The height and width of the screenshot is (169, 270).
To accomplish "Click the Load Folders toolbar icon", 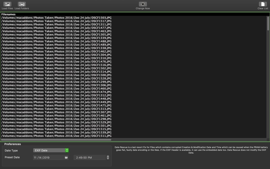I will point(22,4).
